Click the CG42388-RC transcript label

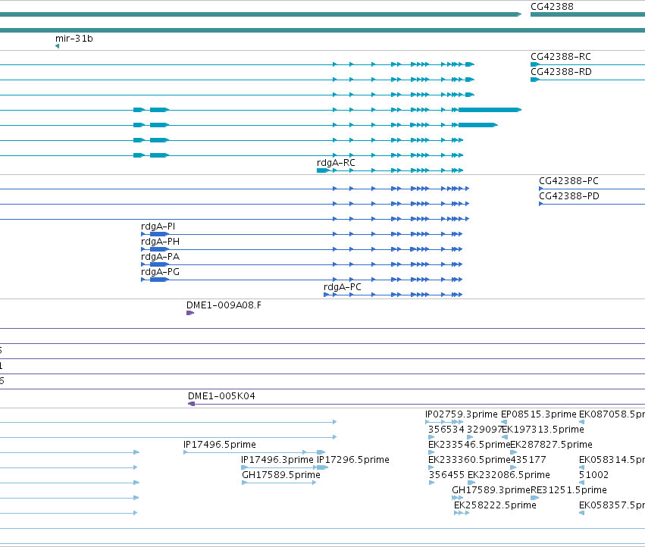(561, 57)
